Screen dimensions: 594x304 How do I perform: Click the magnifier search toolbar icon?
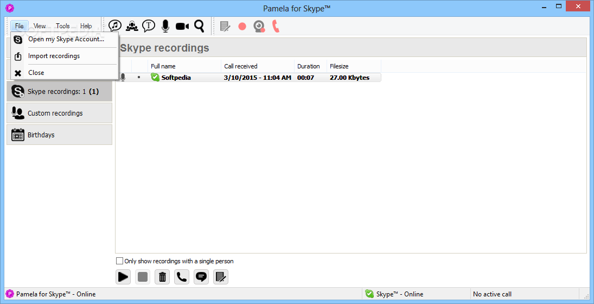tap(199, 26)
